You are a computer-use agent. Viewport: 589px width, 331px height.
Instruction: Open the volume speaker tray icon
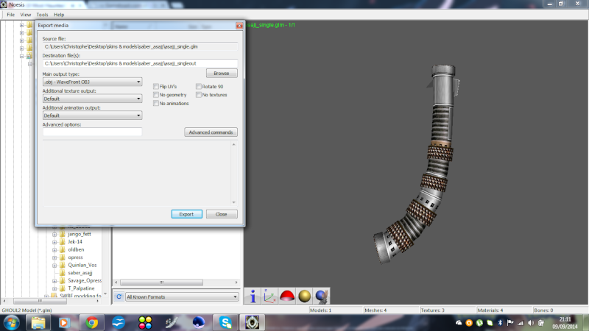point(530,323)
